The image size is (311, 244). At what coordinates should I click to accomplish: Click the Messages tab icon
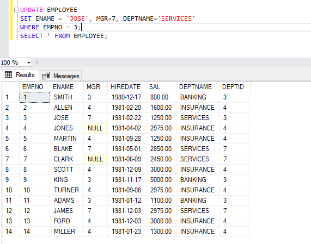[x=46, y=76]
